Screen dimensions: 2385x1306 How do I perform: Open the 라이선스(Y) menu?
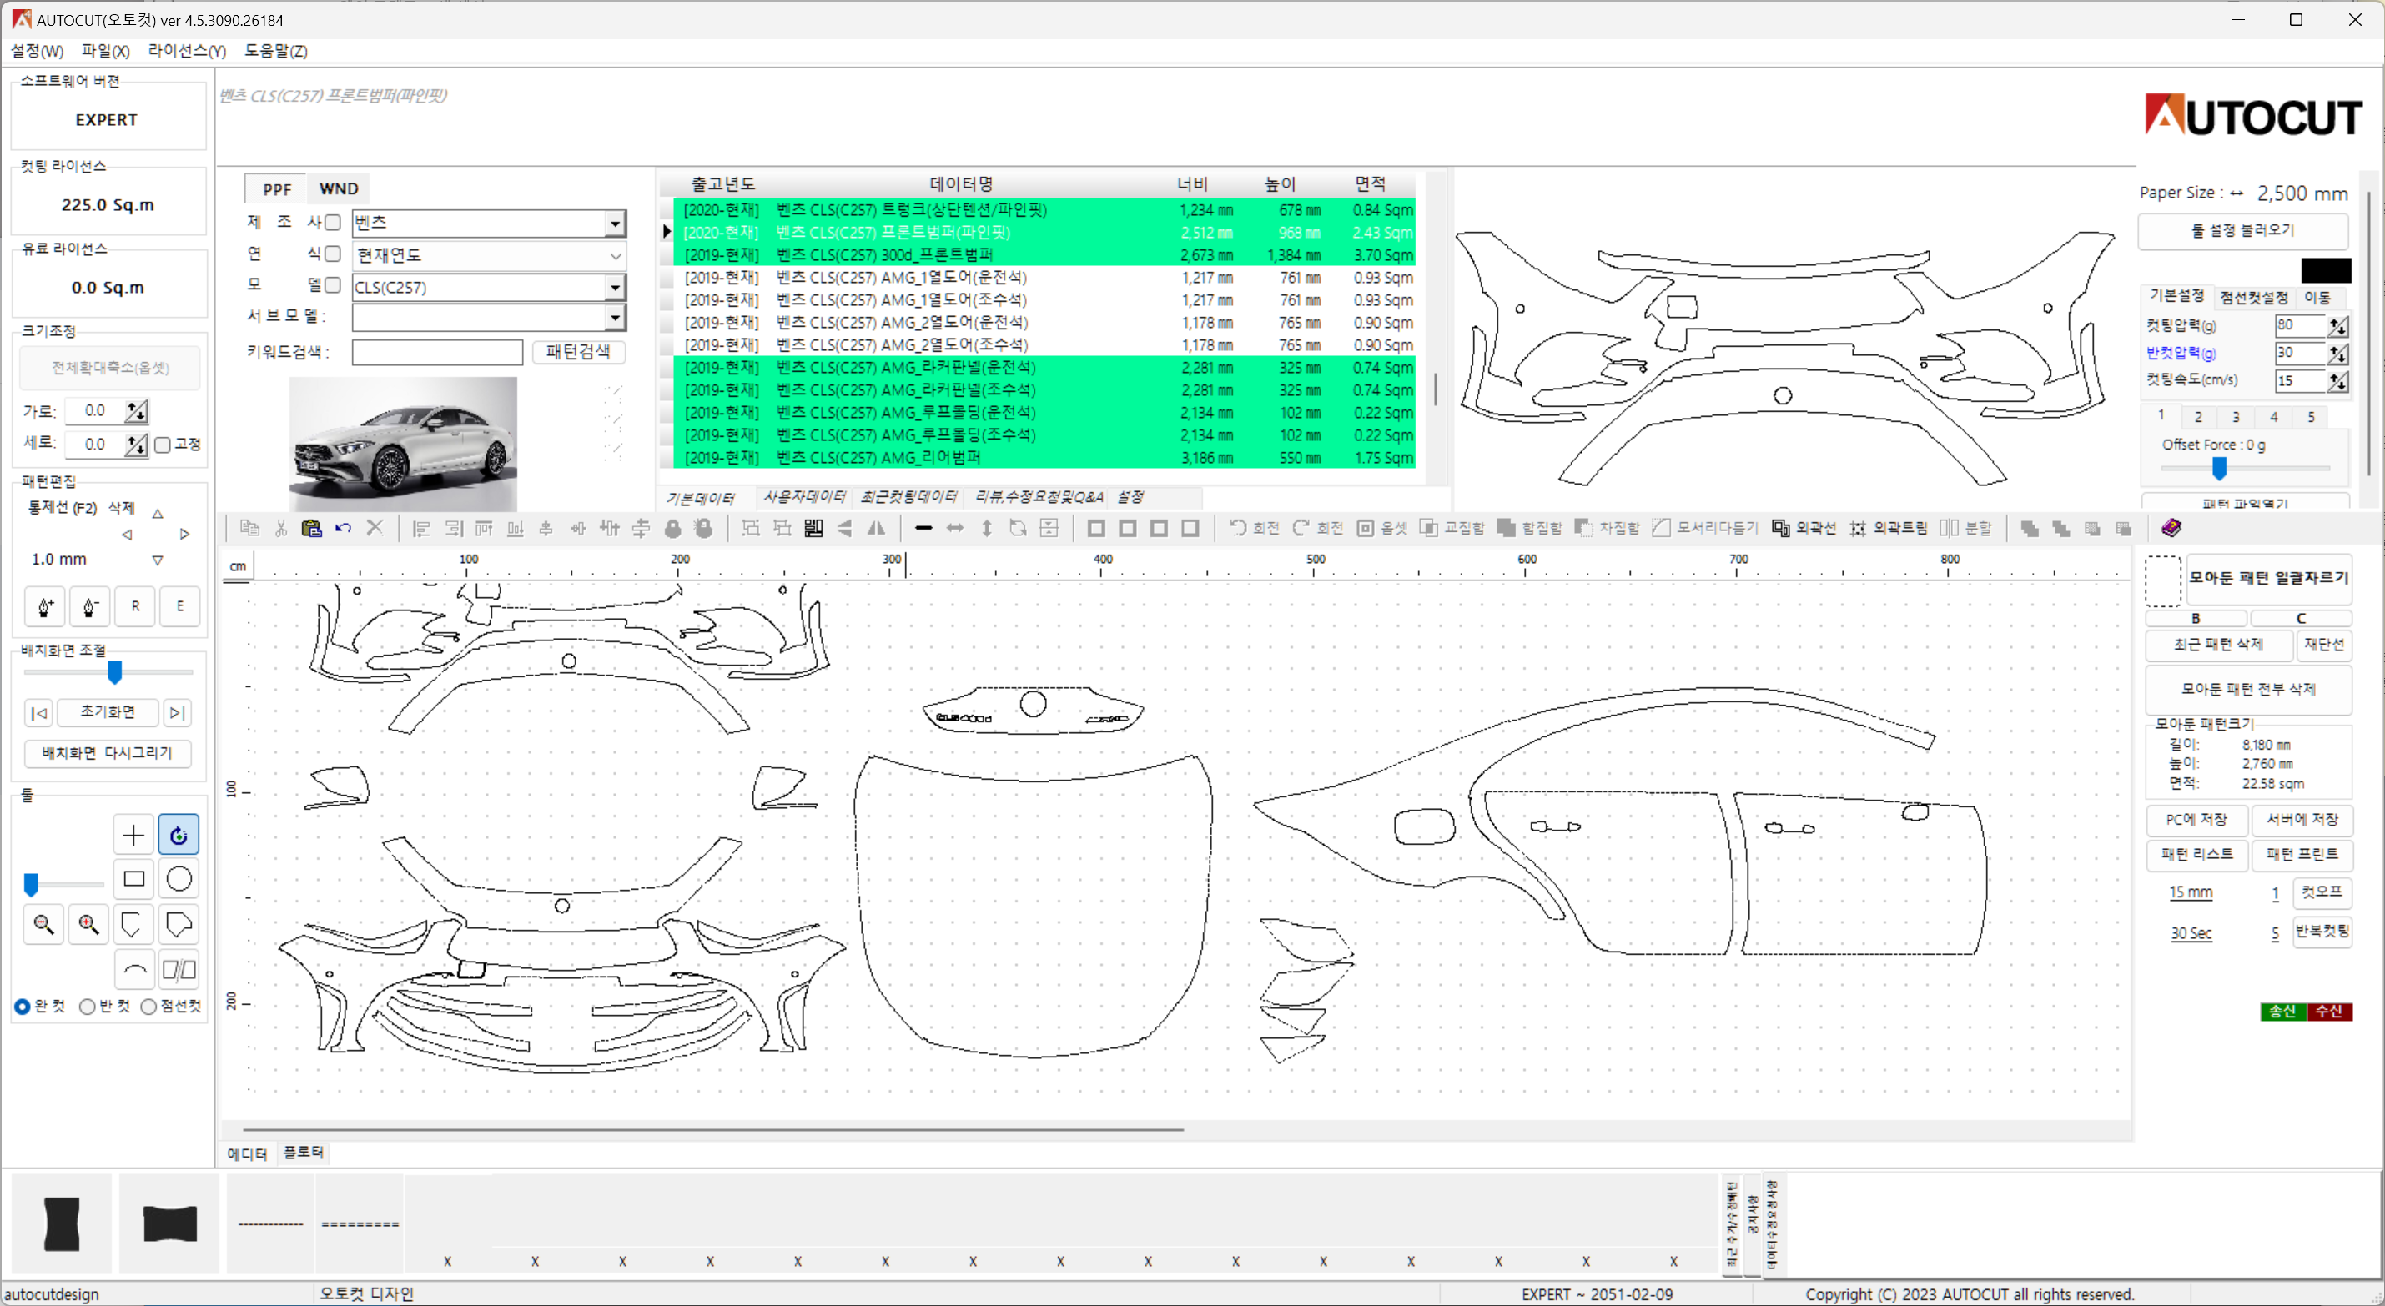tap(187, 51)
